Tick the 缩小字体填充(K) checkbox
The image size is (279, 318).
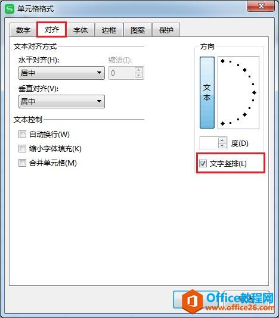[x=22, y=149]
